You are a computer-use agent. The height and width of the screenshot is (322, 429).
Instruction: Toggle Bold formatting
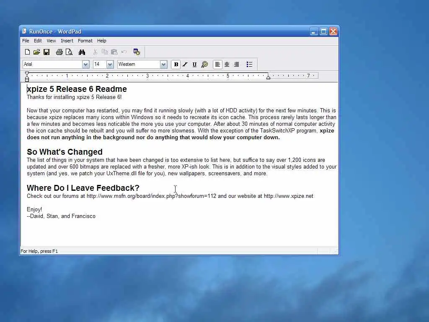click(x=176, y=65)
